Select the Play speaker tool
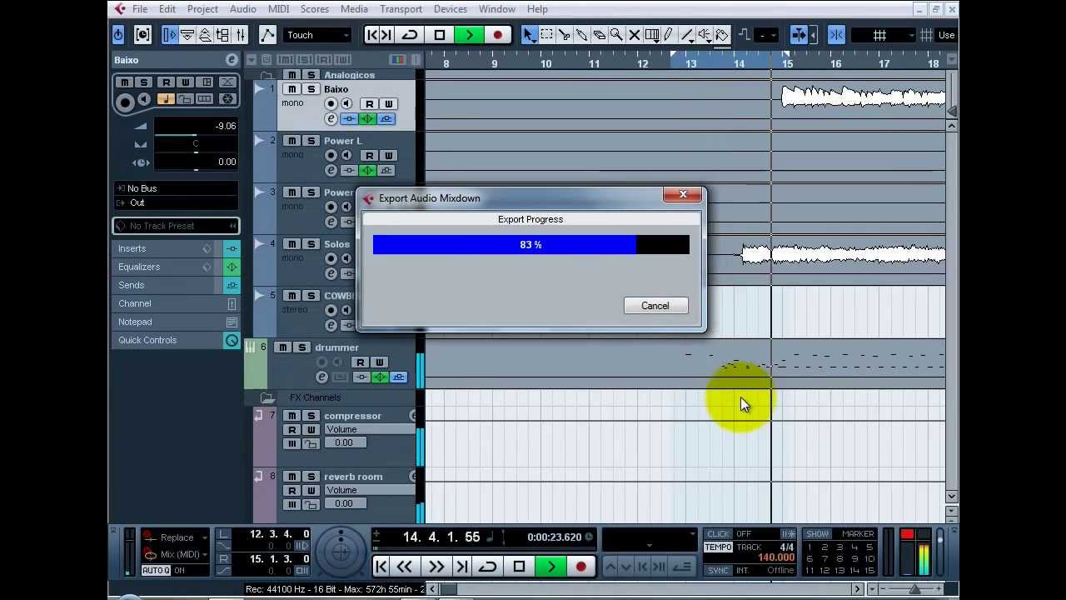The image size is (1066, 600). pyautogui.click(x=704, y=35)
